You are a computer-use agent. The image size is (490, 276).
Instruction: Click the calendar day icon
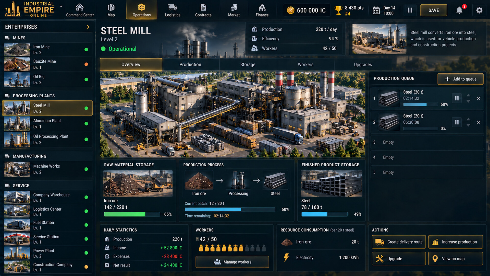[376, 10]
